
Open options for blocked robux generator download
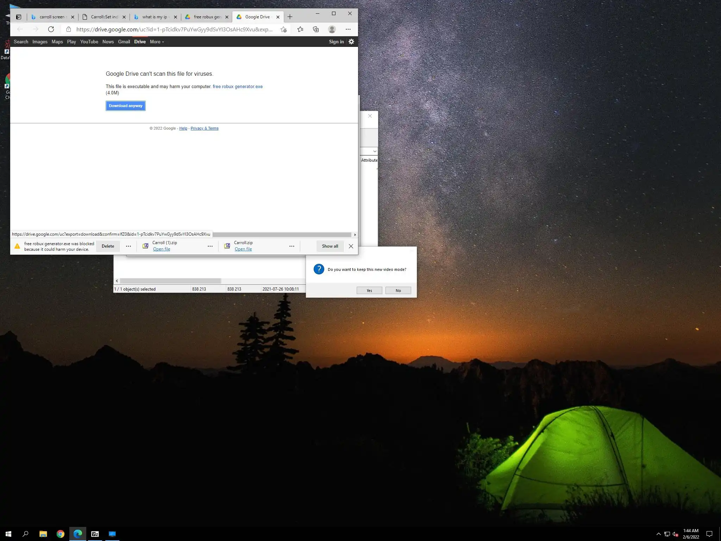128,246
